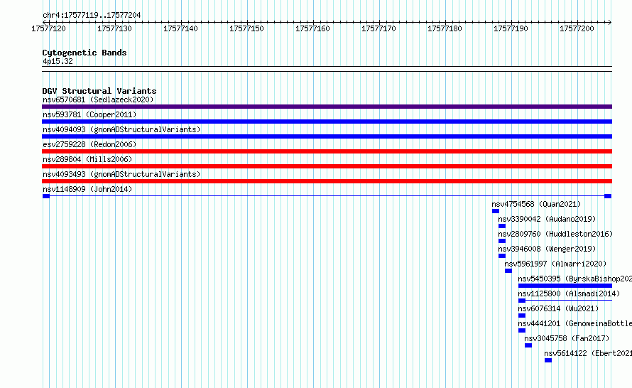Screen dimensions: 632x388
Task: Open the nsv3946008 (Wenger2019) label
Action: (x=547, y=249)
